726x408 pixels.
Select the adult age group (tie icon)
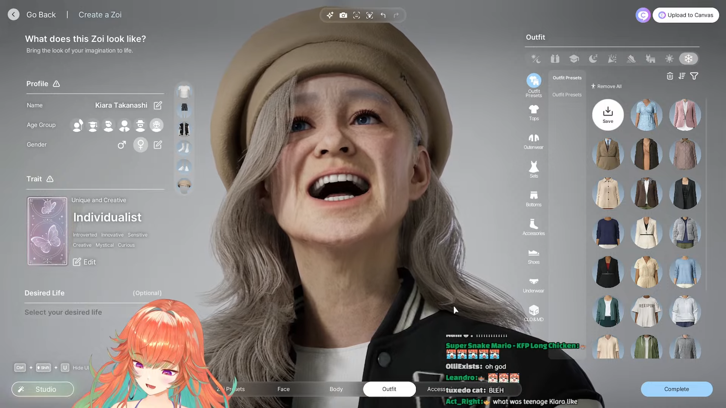pyautogui.click(x=124, y=125)
